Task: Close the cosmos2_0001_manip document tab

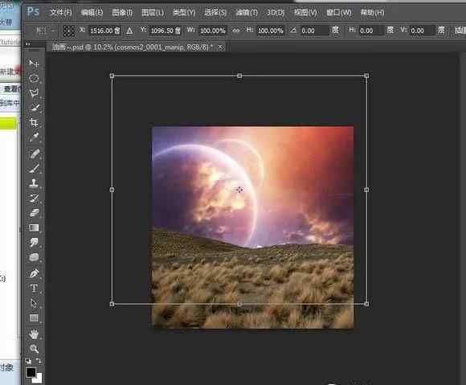Action: coord(220,47)
